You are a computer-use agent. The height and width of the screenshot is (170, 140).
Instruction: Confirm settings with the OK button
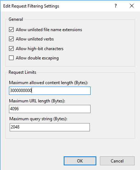[x=80, y=161]
